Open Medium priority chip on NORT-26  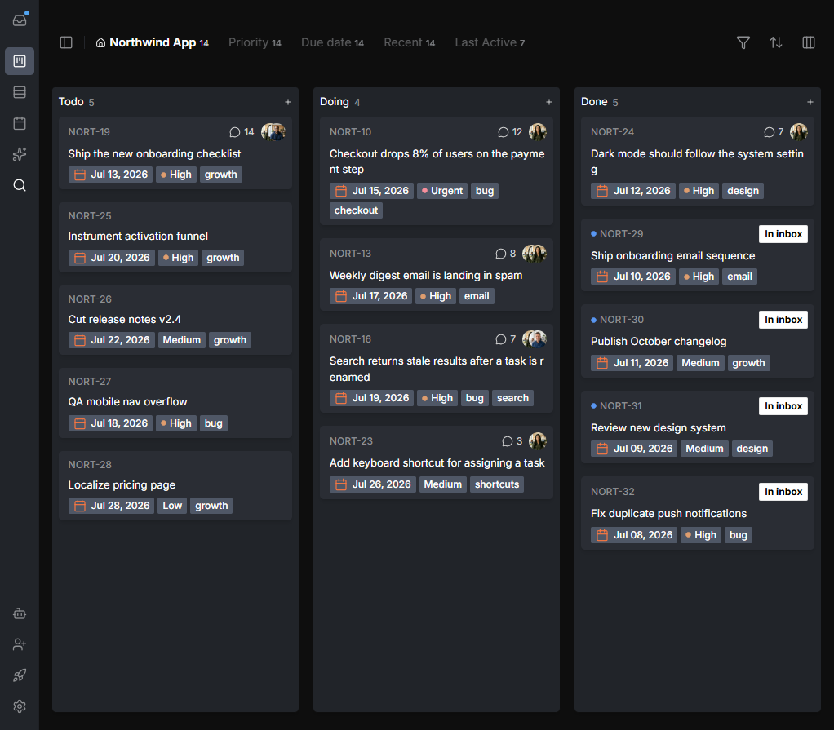coord(181,340)
